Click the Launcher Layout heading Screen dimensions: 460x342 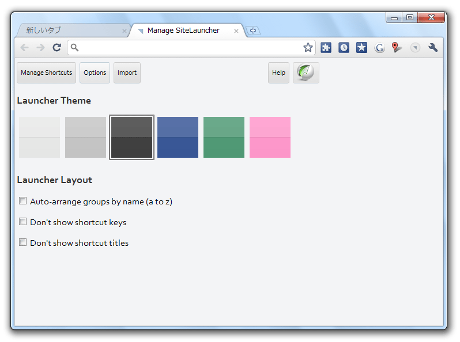pyautogui.click(x=55, y=180)
